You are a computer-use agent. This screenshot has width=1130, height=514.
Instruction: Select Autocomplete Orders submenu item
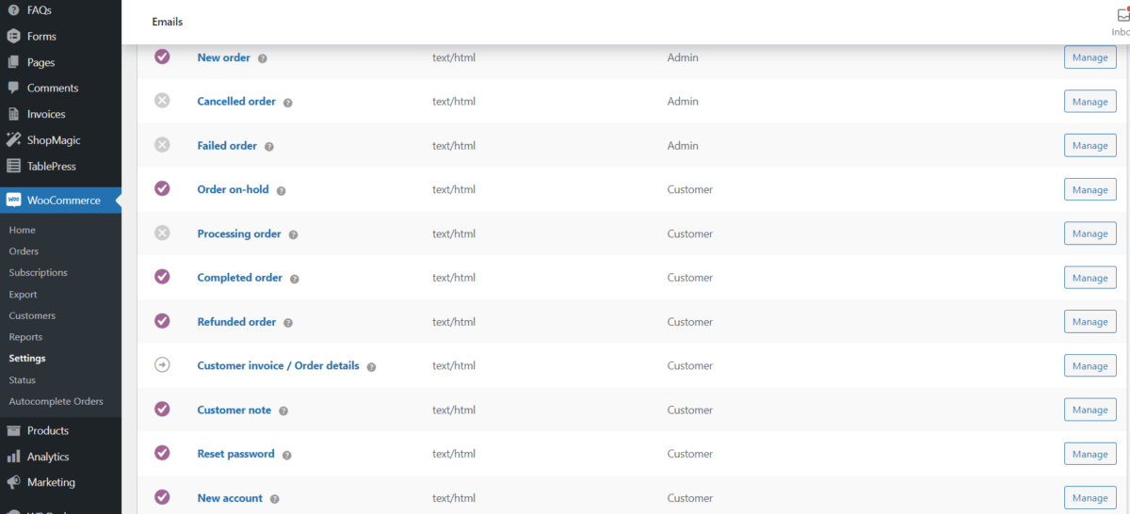point(56,401)
